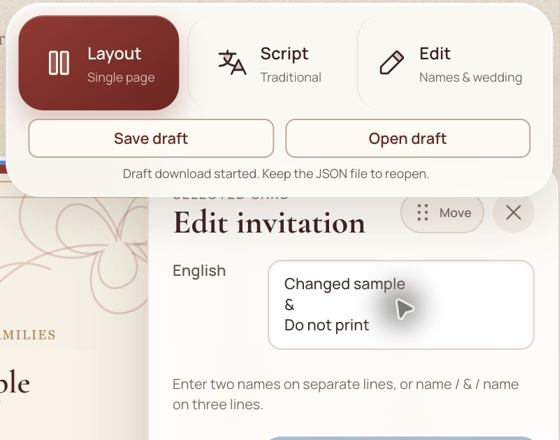Close the Edit invitation panel
This screenshot has height=440, width=559.
(514, 213)
